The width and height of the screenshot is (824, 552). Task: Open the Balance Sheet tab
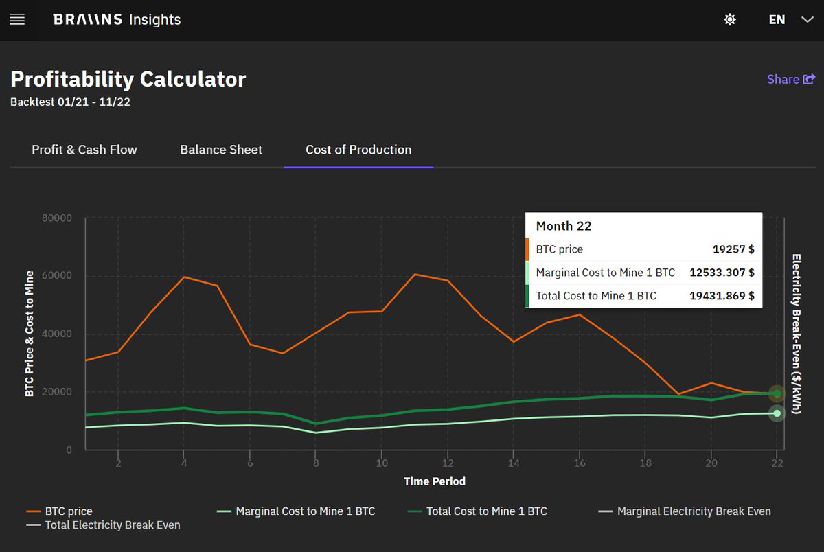pyautogui.click(x=221, y=150)
